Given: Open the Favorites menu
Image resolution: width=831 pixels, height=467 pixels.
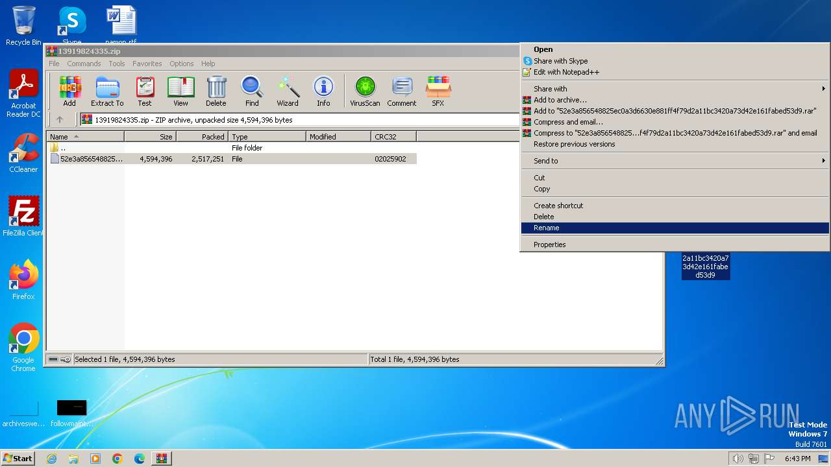Looking at the screenshot, I should (x=147, y=64).
